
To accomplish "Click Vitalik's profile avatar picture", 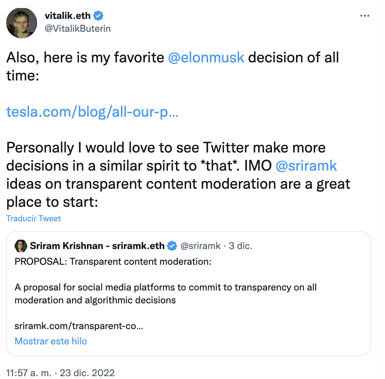I will (22, 23).
